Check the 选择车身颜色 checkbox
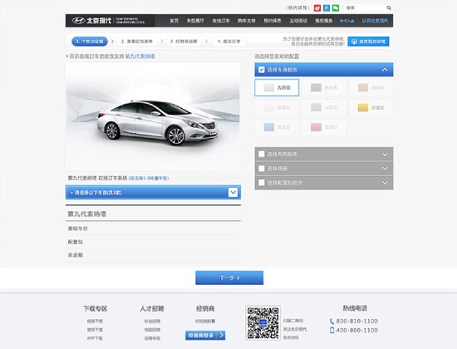Viewport: 457px width, 349px height. click(262, 70)
